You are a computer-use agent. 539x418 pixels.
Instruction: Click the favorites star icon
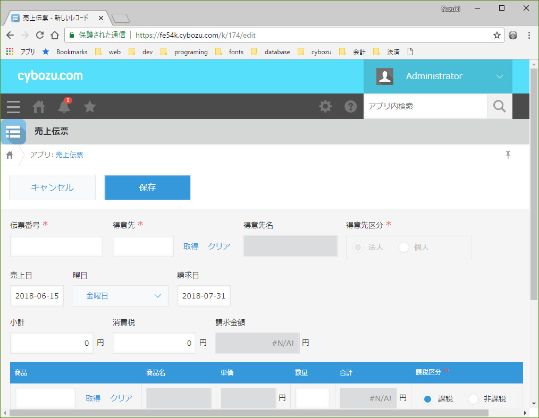pyautogui.click(x=90, y=106)
